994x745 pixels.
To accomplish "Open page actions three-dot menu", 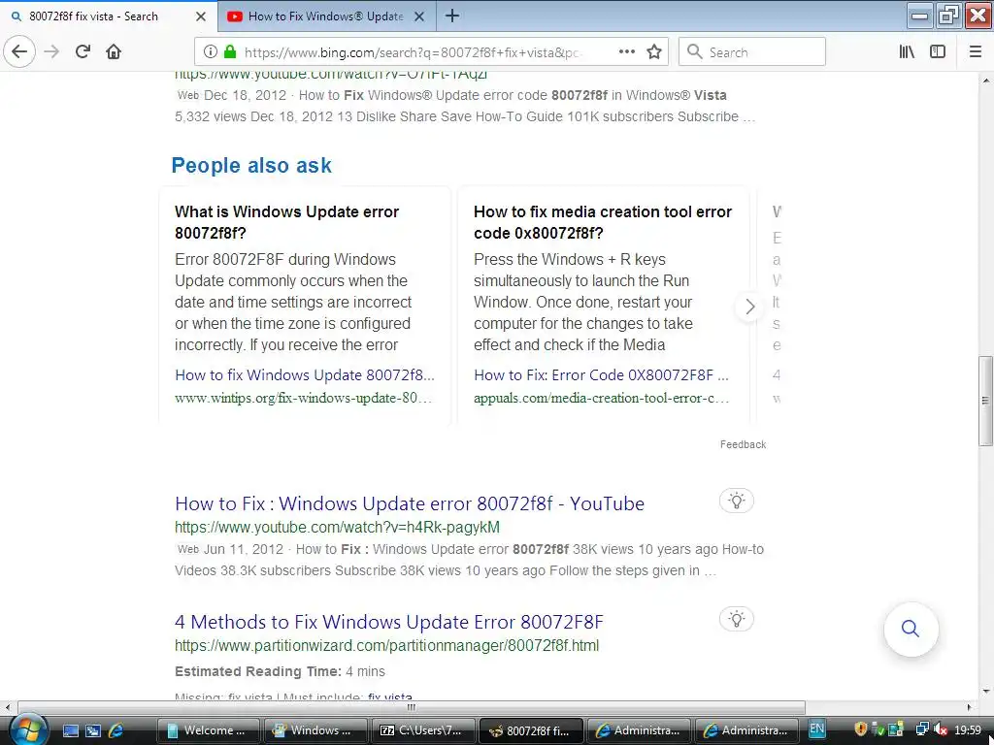I will tap(626, 52).
